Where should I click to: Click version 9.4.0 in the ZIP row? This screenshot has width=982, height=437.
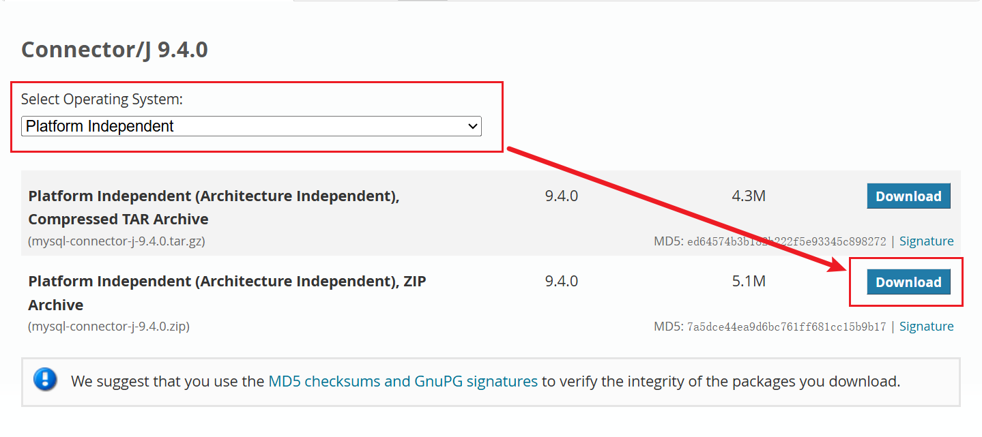(562, 282)
